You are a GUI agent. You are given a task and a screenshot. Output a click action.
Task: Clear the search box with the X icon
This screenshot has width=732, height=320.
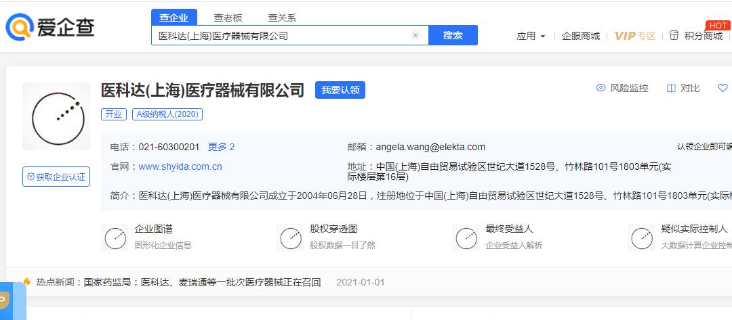click(x=415, y=35)
